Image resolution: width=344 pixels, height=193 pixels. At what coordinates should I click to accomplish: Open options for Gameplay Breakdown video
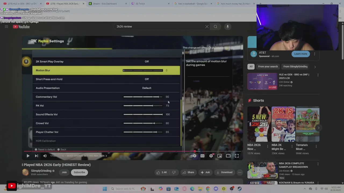click(x=318, y=164)
